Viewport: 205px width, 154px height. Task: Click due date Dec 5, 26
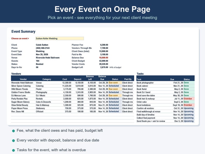click(x=179, y=121)
